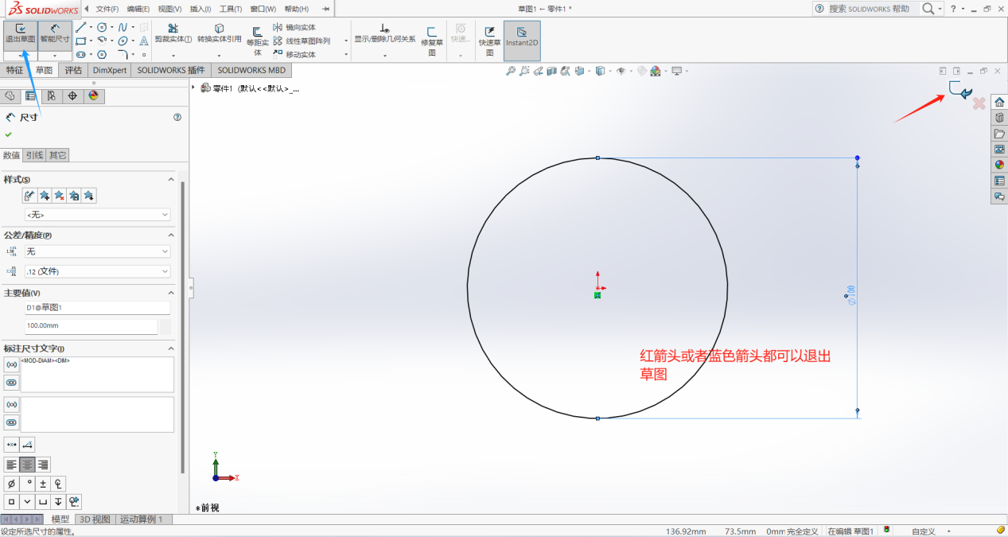Image resolution: width=1008 pixels, height=537 pixels.
Task: Open help for the 尺寸 panel
Action: coord(177,117)
